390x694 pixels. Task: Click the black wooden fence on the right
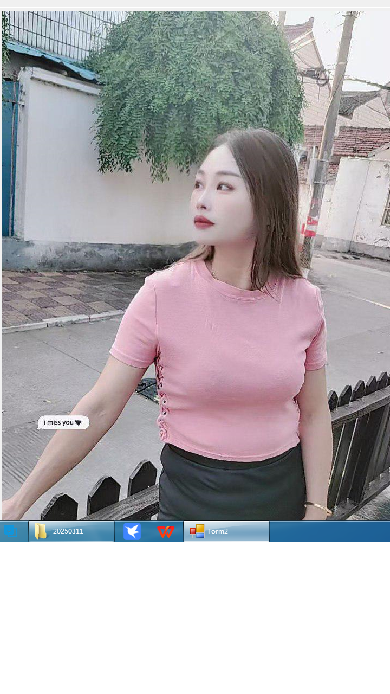coord(360,434)
